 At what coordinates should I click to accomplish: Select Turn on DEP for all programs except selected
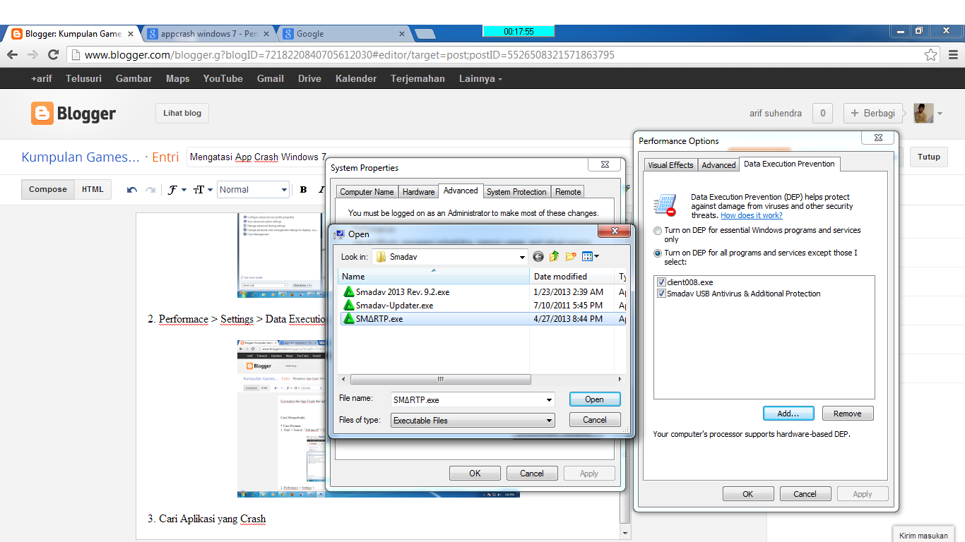[x=658, y=253]
